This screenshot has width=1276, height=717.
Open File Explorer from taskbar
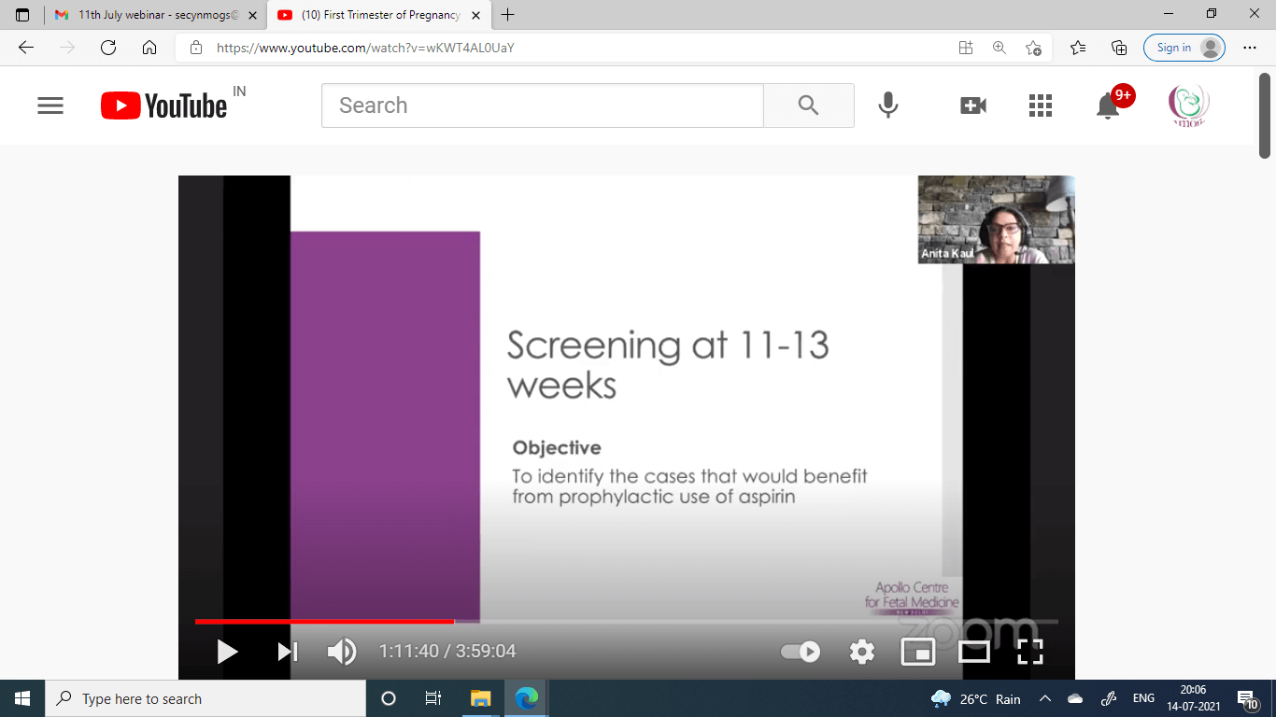(480, 698)
